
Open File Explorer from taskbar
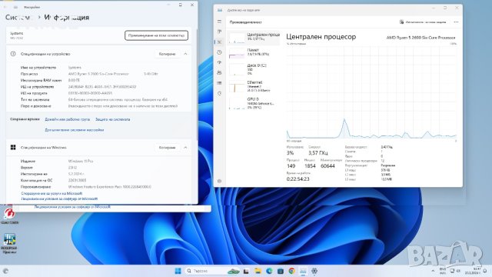click(x=258, y=271)
